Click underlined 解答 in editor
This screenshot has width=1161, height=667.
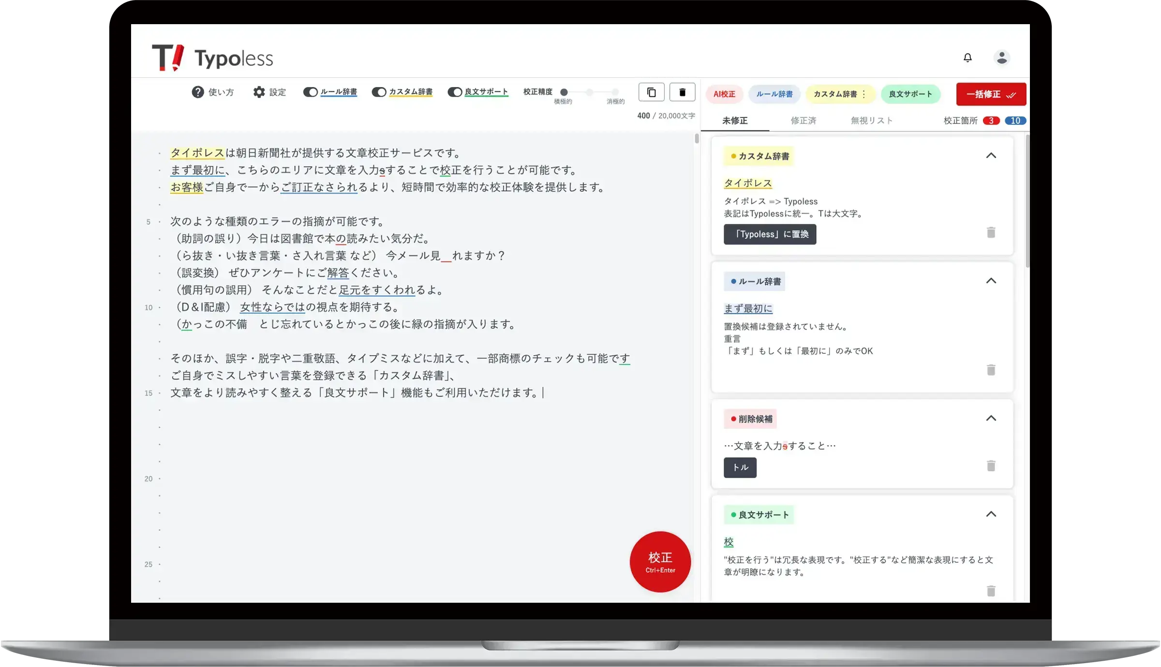coord(338,273)
